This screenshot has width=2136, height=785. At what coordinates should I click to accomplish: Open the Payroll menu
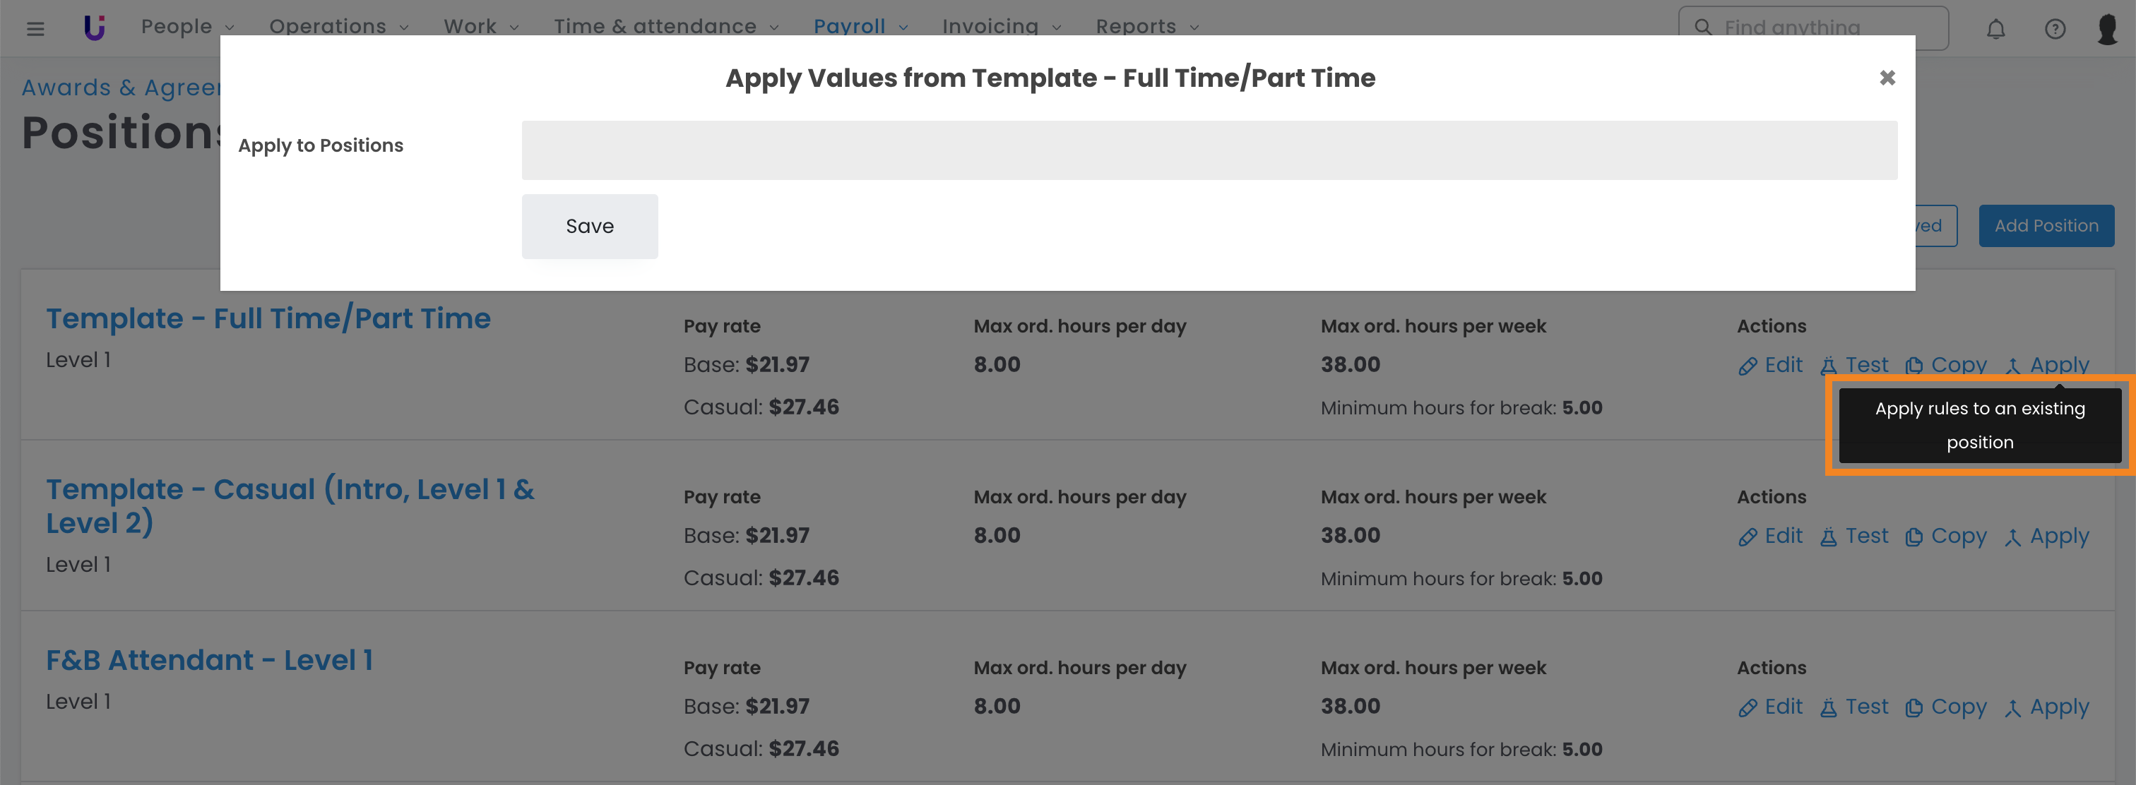(860, 27)
